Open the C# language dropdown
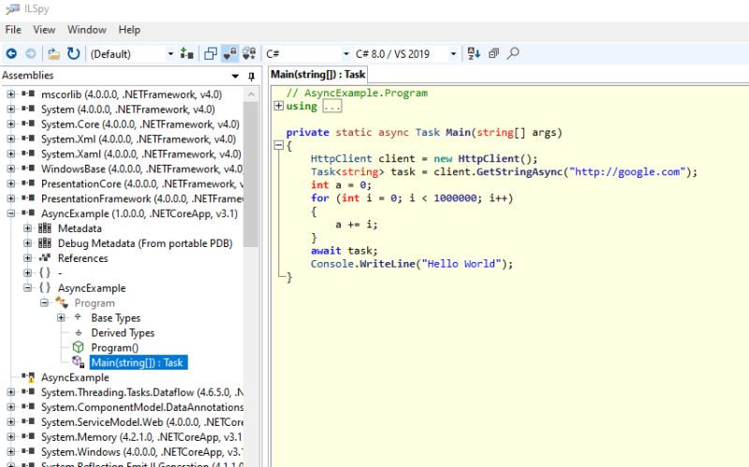Image resolution: width=749 pixels, height=467 pixels. 307,54
